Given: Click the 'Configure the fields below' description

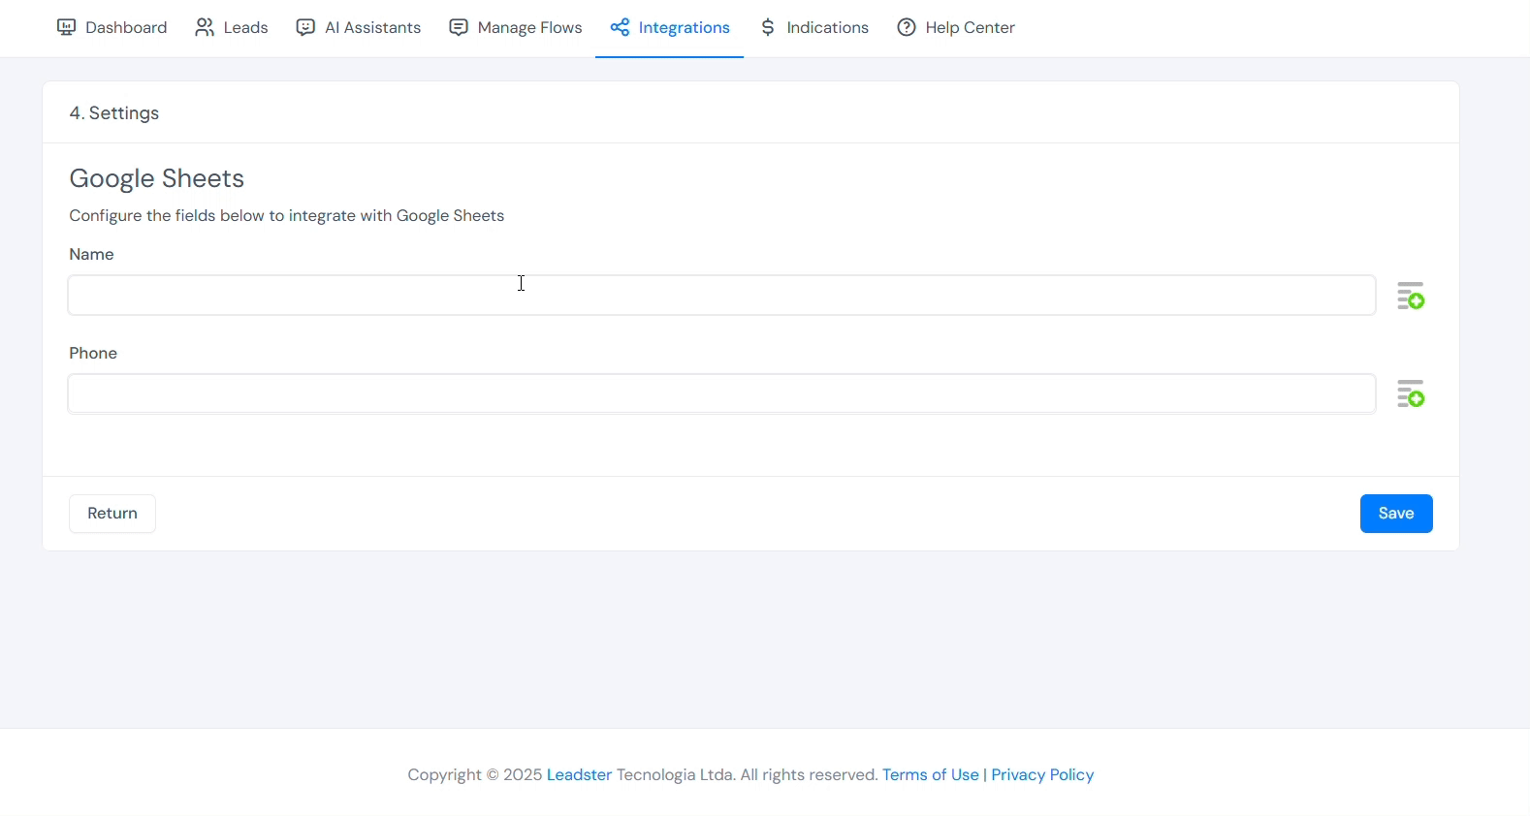Looking at the screenshot, I should [287, 216].
